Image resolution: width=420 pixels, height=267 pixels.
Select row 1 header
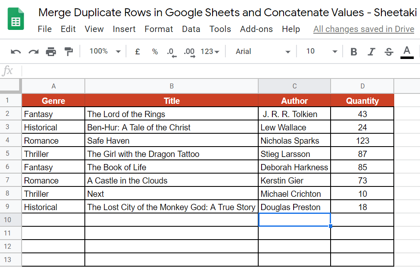pyautogui.click(x=10, y=100)
